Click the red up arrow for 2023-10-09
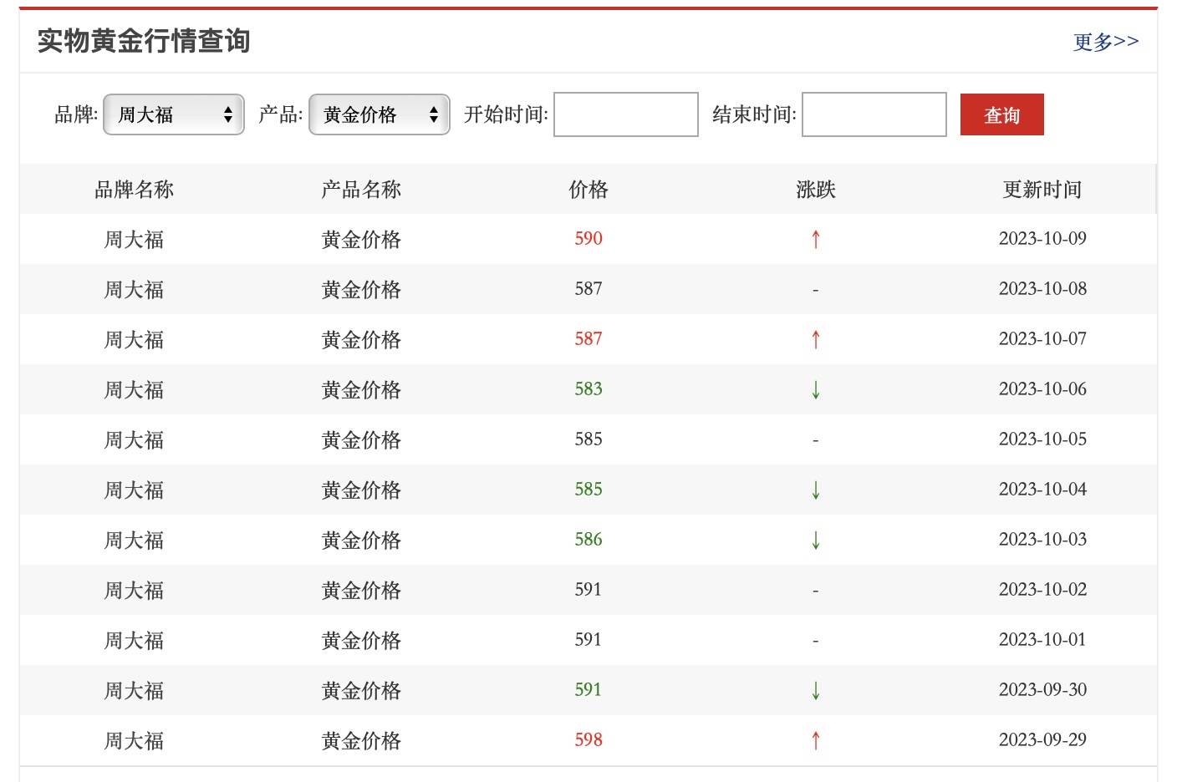 point(816,240)
